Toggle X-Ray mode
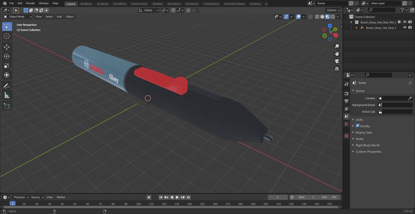The height and width of the screenshot is (214, 415). coord(310,17)
